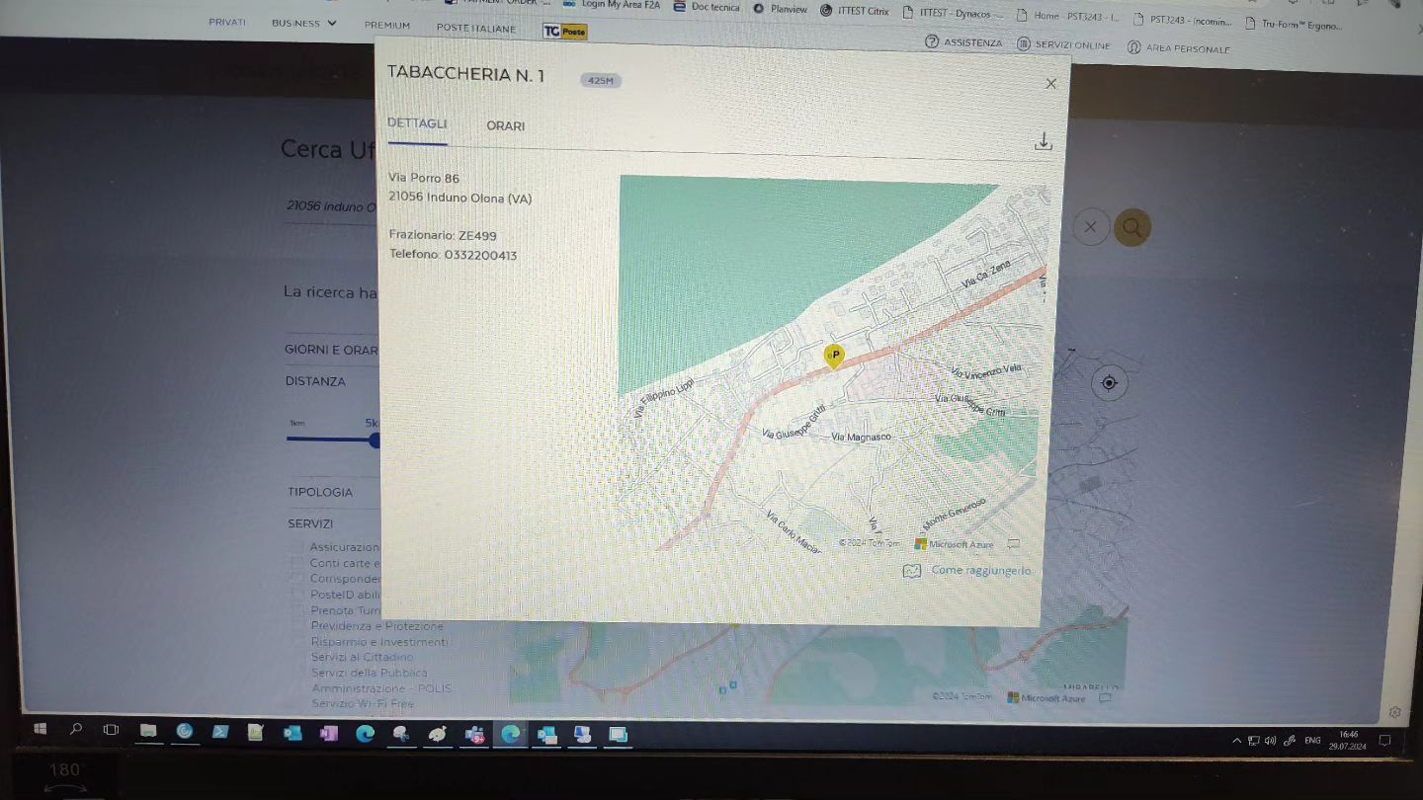The image size is (1423, 800).
Task: Tick the Risparmio e Investimenti checkbox
Action: pyautogui.click(x=297, y=641)
